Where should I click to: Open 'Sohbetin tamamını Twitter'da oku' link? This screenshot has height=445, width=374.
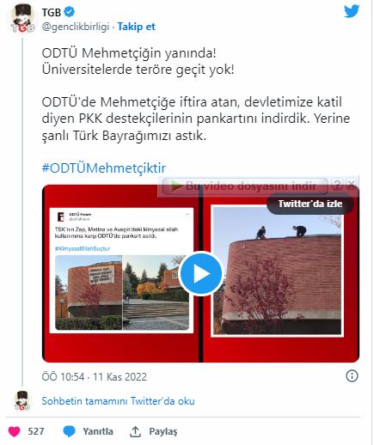click(x=118, y=401)
